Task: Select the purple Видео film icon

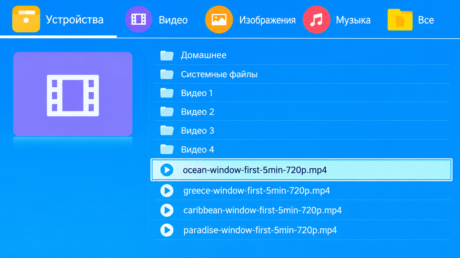Action: tap(139, 19)
